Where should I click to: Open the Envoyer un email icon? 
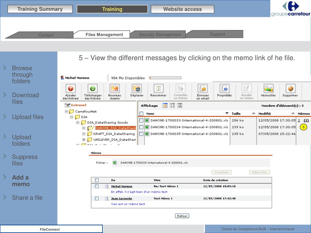click(x=203, y=88)
